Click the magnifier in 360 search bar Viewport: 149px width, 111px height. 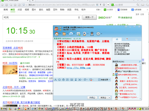[x=138, y=5]
